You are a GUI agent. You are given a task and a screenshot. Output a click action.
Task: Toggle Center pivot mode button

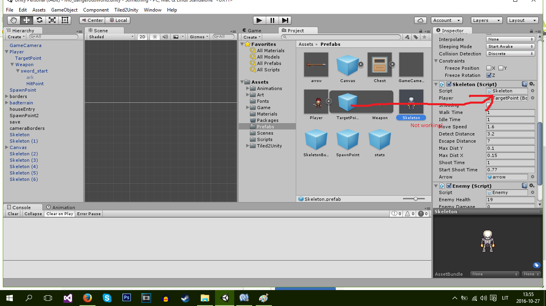click(92, 20)
